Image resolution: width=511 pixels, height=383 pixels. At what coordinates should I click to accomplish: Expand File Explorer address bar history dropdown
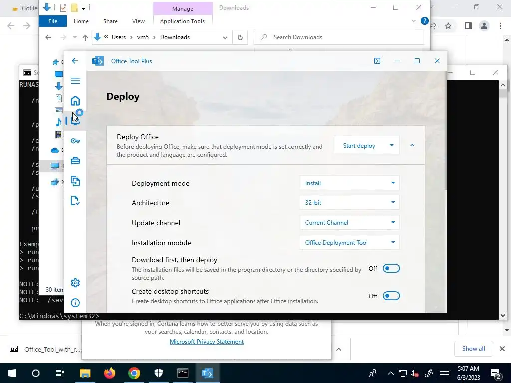225,38
